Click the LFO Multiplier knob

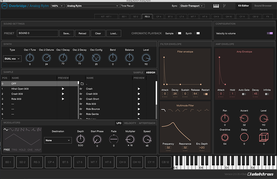tap(130, 139)
